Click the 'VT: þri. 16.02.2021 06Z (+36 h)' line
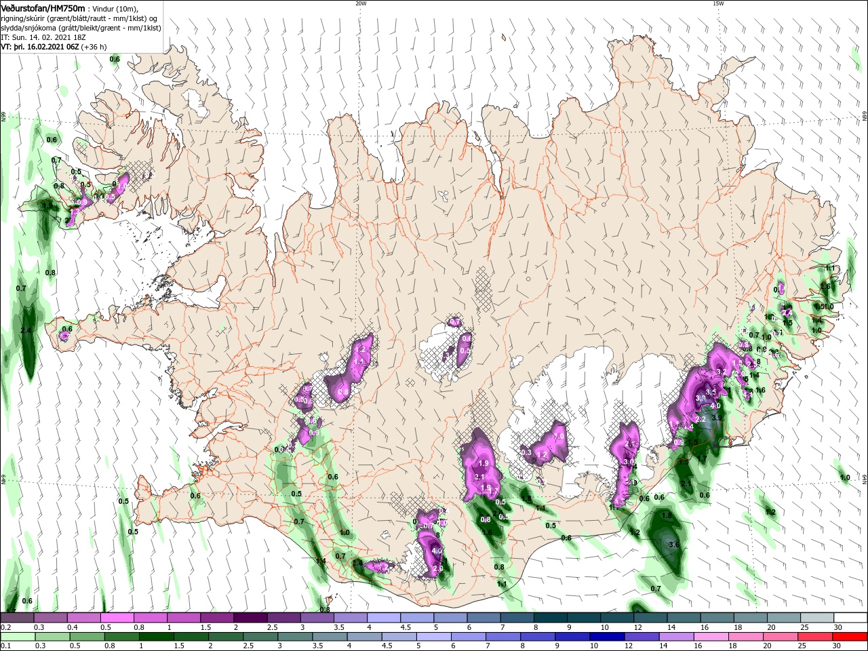 54,47
